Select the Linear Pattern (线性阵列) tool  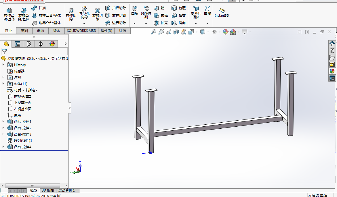(x=146, y=12)
